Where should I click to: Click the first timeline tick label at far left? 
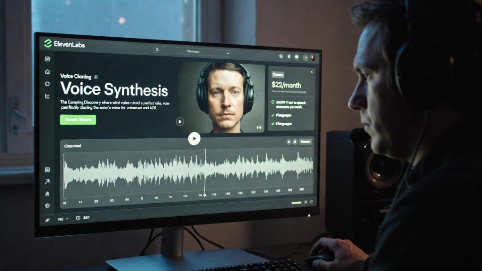(x=64, y=203)
